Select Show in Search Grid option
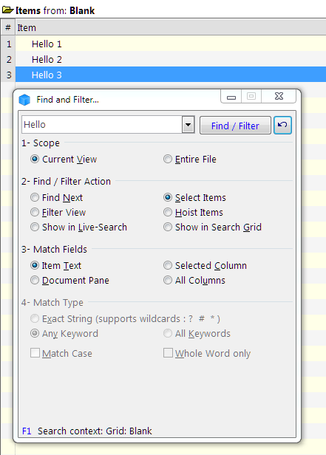The height and width of the screenshot is (455, 326). coord(212,227)
